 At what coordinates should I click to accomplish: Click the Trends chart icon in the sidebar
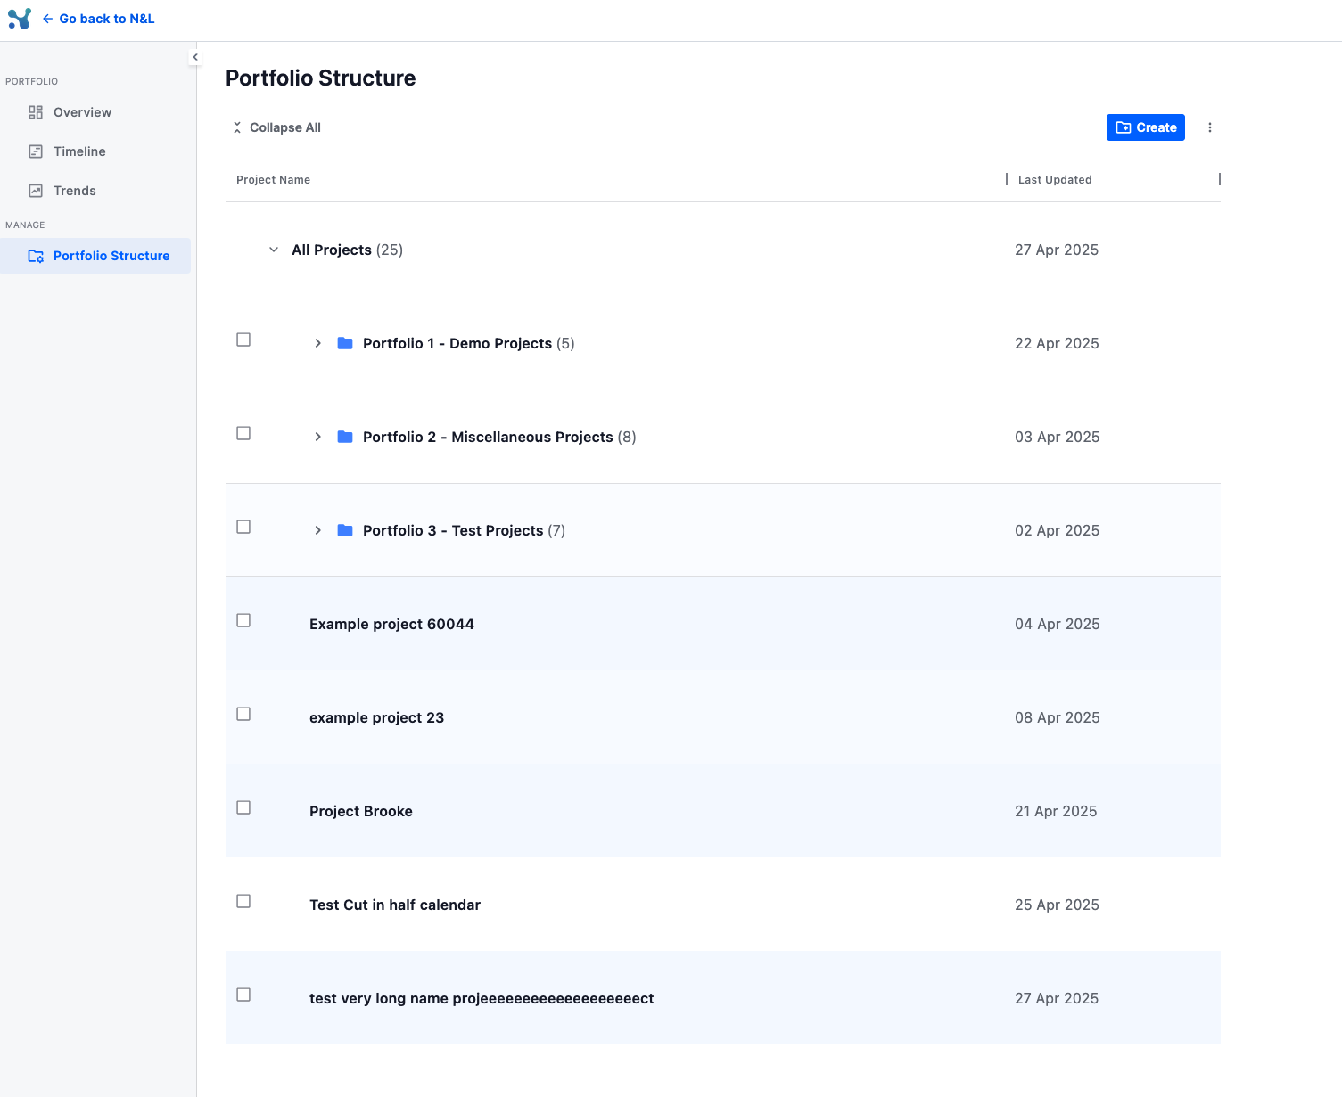tap(36, 191)
